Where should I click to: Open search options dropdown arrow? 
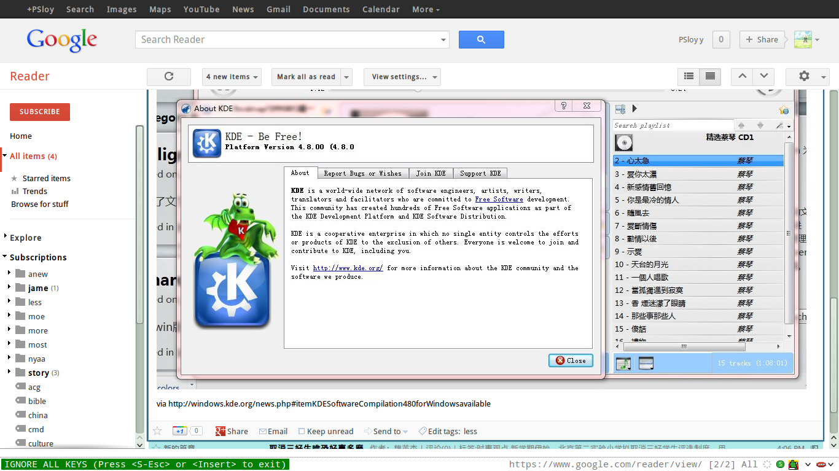point(443,40)
